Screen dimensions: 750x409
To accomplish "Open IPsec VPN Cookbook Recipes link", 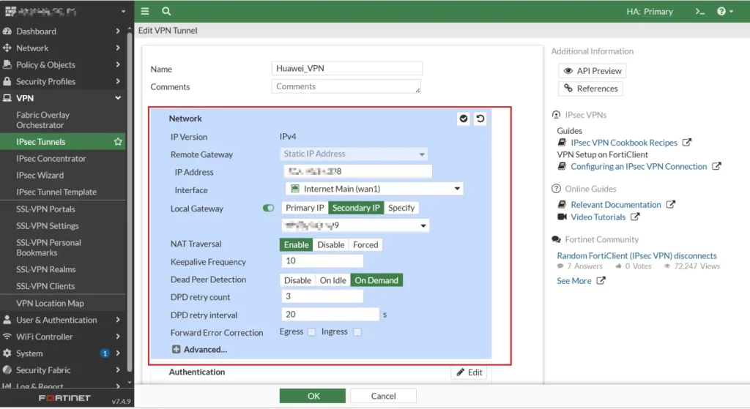I will [x=624, y=143].
